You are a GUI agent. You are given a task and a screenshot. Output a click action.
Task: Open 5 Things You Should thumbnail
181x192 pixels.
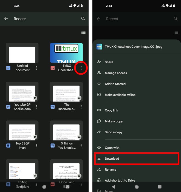tap(66, 130)
